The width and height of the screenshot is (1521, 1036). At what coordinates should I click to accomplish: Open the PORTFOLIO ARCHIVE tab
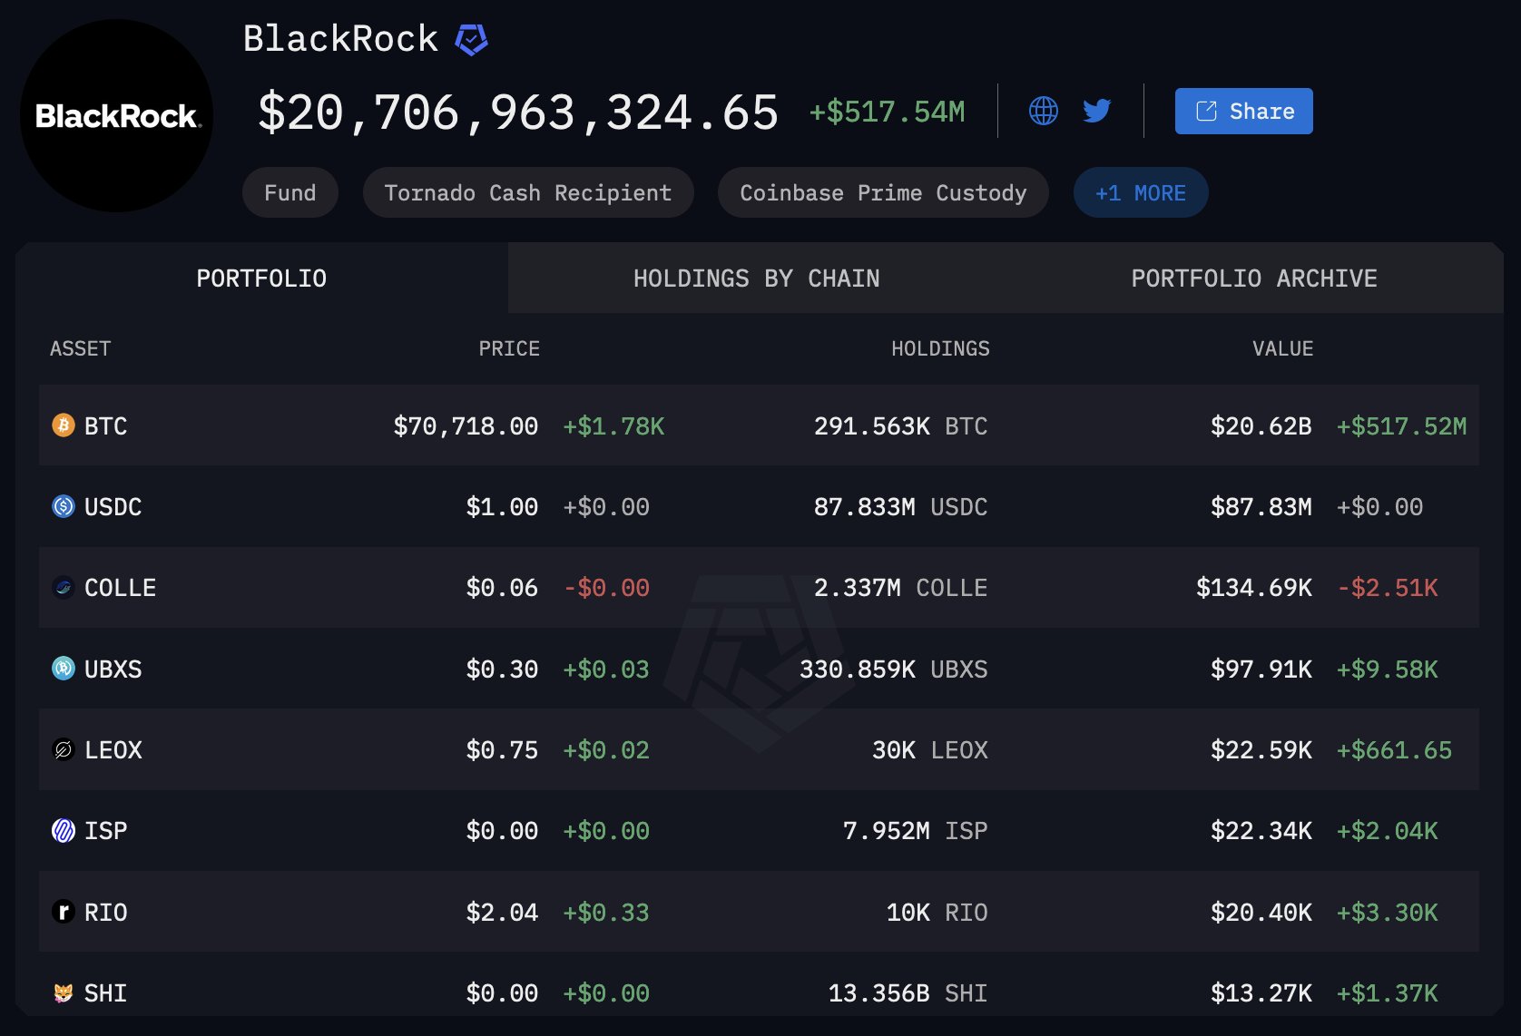(x=1254, y=278)
